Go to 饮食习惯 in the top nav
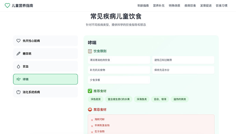This screenshot has width=236, height=134. pos(222,5)
